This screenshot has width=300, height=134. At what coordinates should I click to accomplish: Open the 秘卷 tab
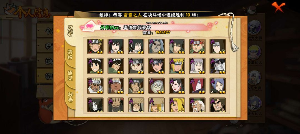point(70,97)
